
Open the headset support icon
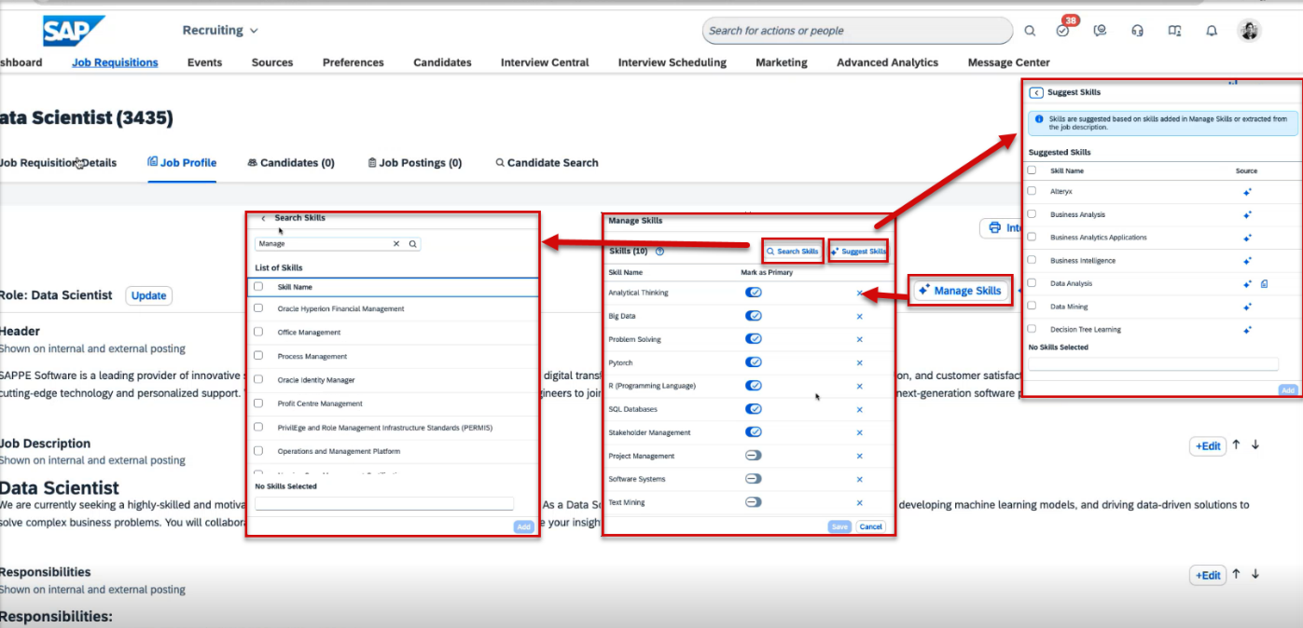pyautogui.click(x=1137, y=31)
